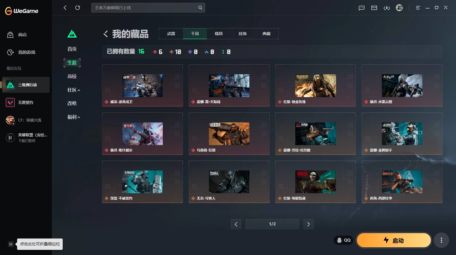Screen dimensions: 456x255
Task: Open the 红狼-电锯惊魂 skin card
Action: [315, 182]
